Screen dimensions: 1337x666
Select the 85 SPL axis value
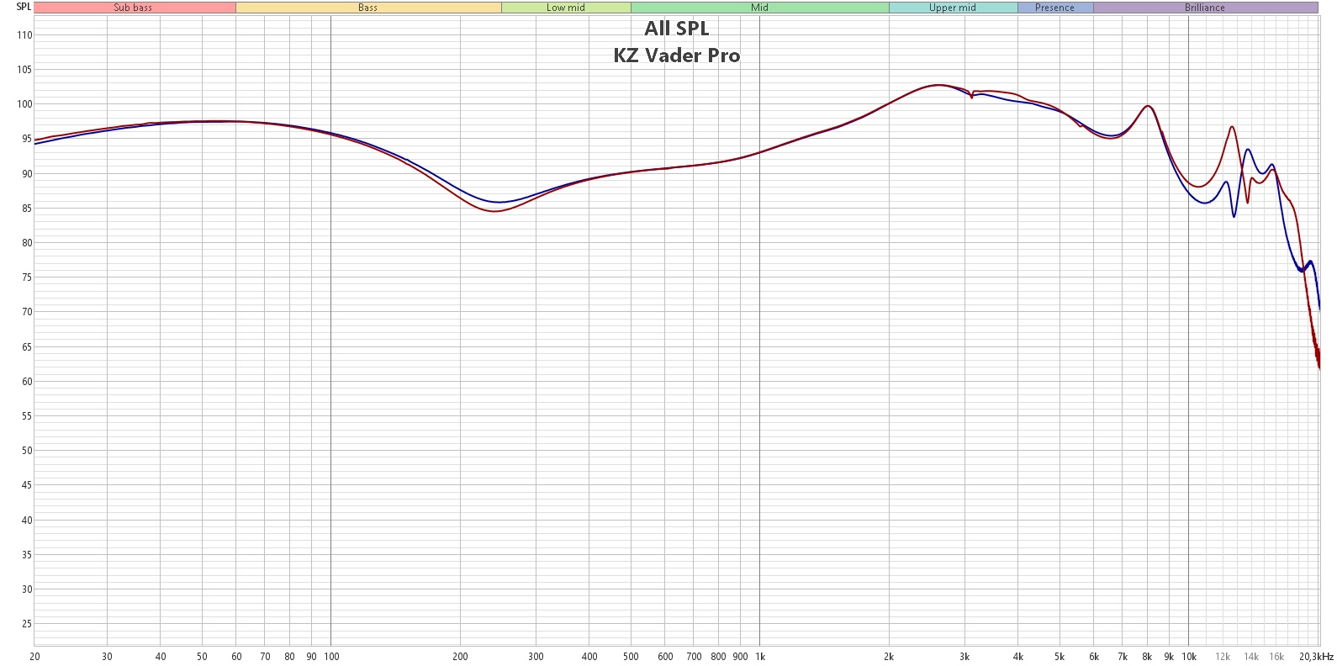click(27, 209)
